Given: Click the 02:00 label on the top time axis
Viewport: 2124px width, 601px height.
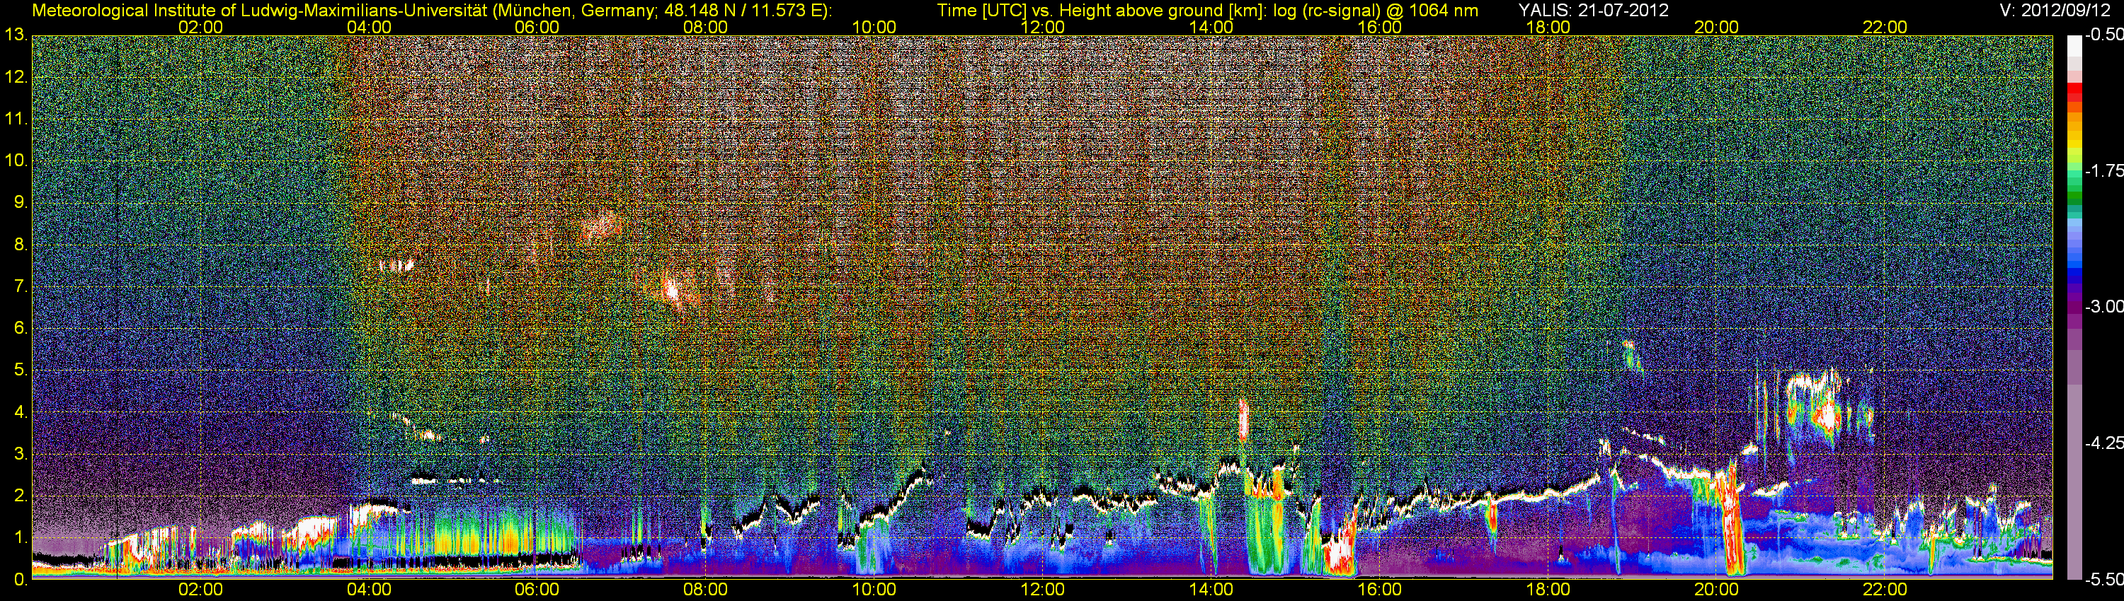Looking at the screenshot, I should click(x=200, y=27).
